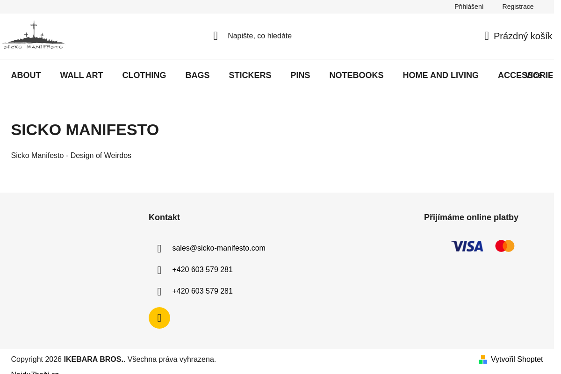Screen dimensions: 561x374
Task: Focus the search field 'Napište, co hledáte'
Action: 259,36
